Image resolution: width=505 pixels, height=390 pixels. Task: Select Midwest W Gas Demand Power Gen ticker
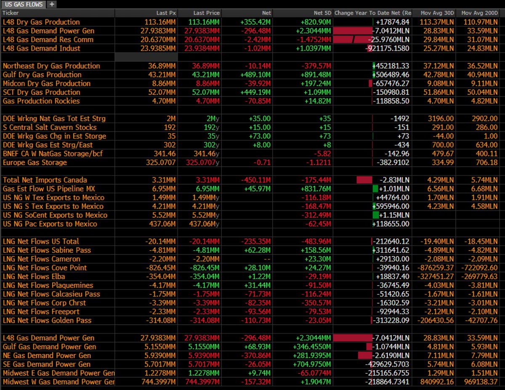[58, 382]
